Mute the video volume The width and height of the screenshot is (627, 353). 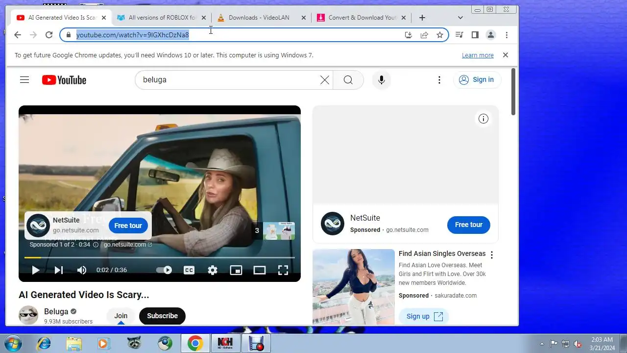[82, 270]
